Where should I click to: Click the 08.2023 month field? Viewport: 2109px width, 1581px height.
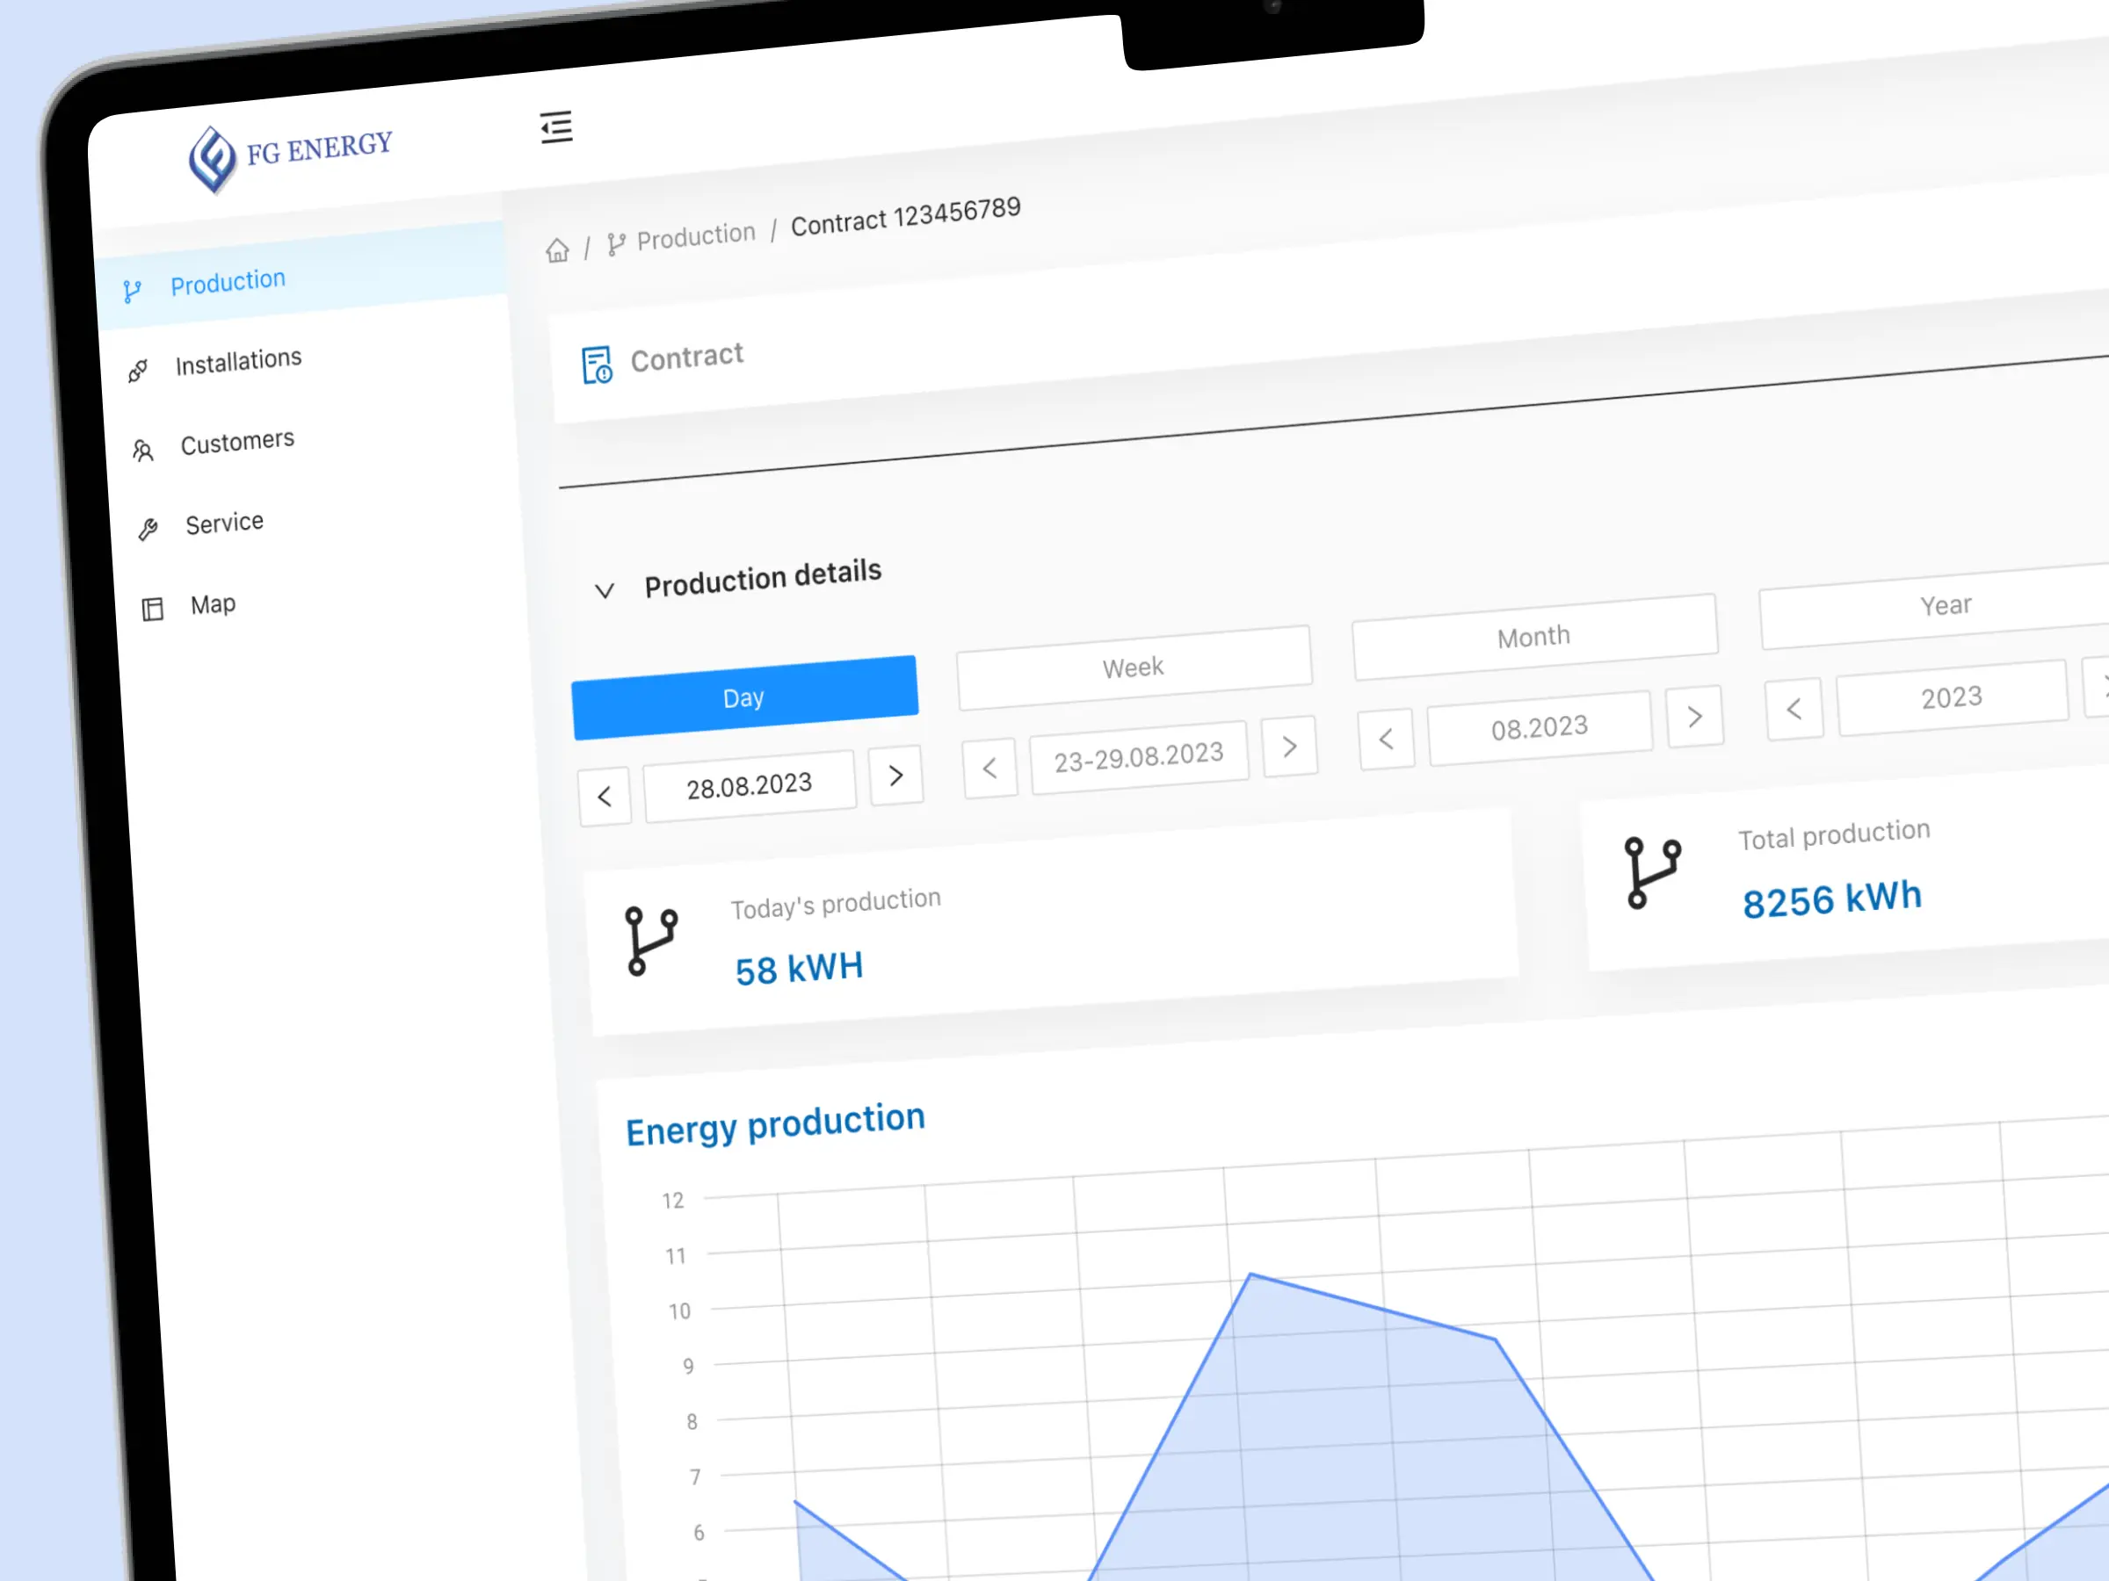coord(1540,728)
